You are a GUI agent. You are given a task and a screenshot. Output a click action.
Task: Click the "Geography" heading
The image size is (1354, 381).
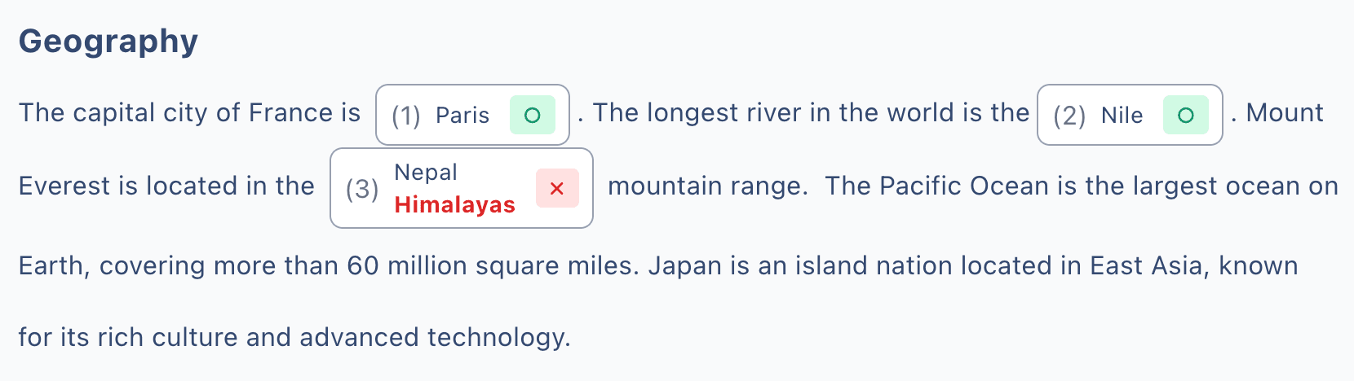tap(108, 42)
